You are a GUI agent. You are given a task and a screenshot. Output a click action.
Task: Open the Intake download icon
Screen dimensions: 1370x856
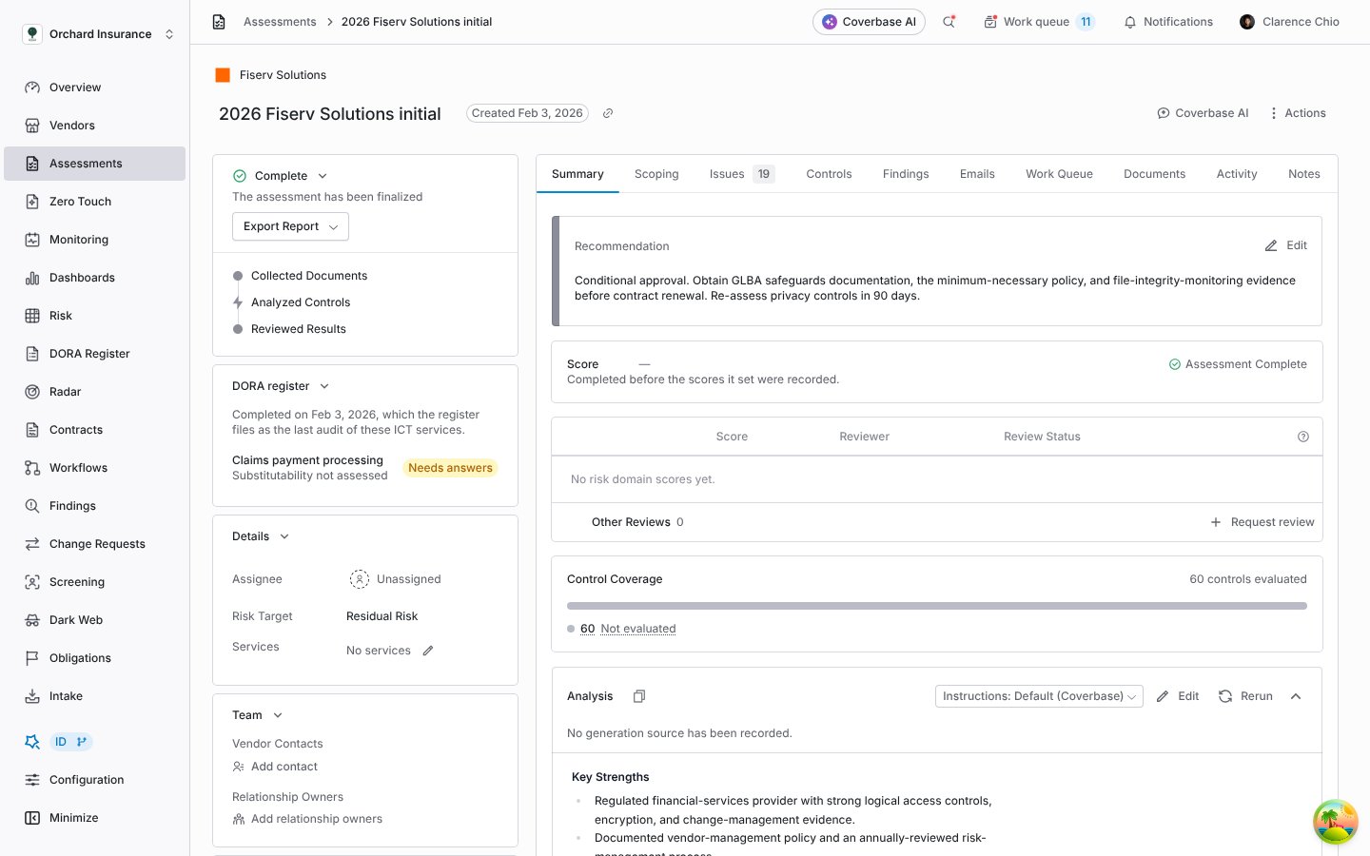click(x=32, y=696)
